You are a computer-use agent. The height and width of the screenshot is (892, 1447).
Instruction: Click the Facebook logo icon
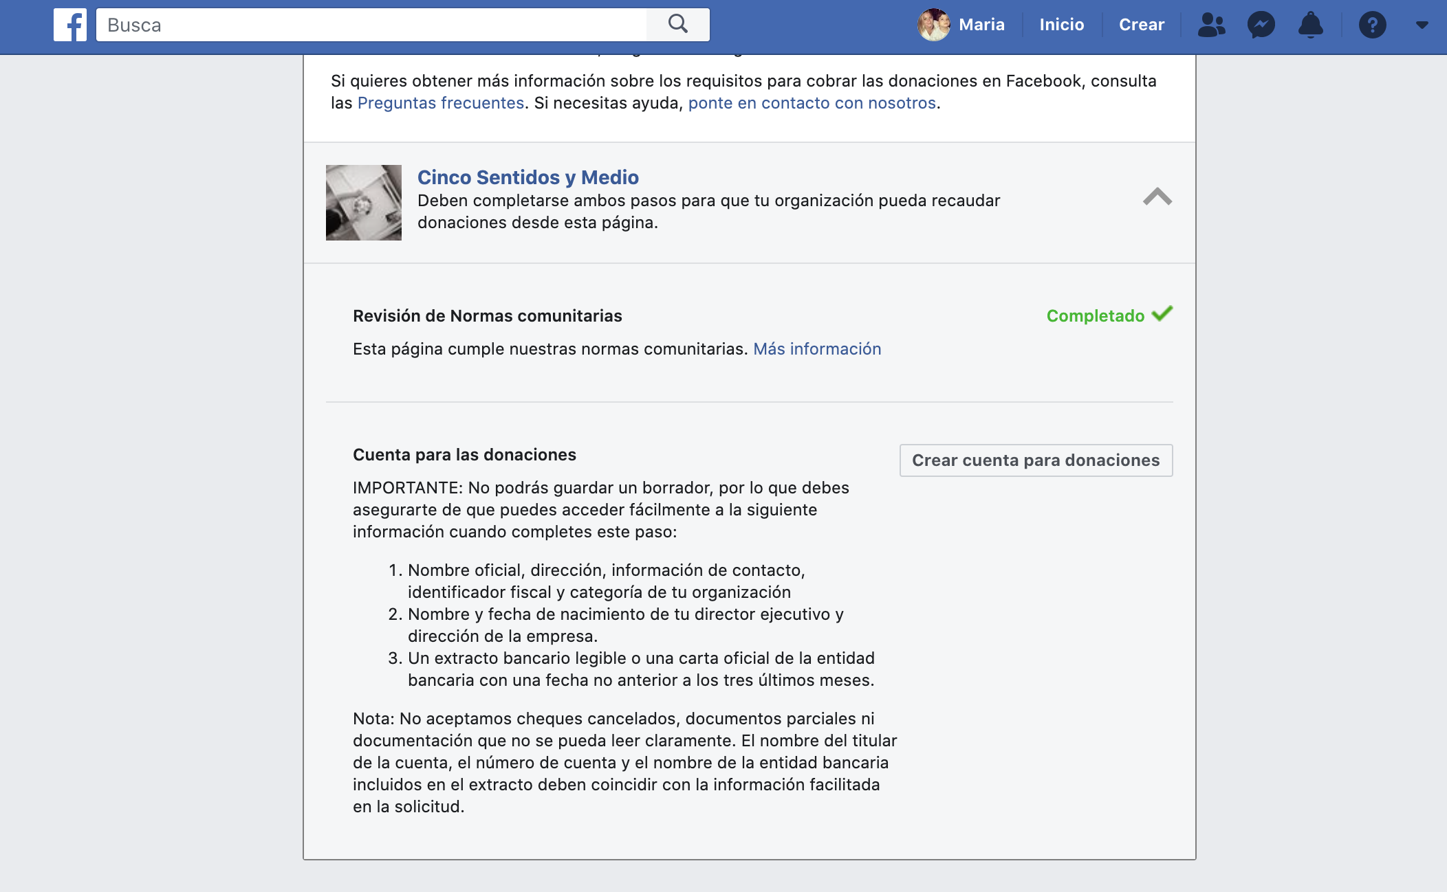[70, 25]
